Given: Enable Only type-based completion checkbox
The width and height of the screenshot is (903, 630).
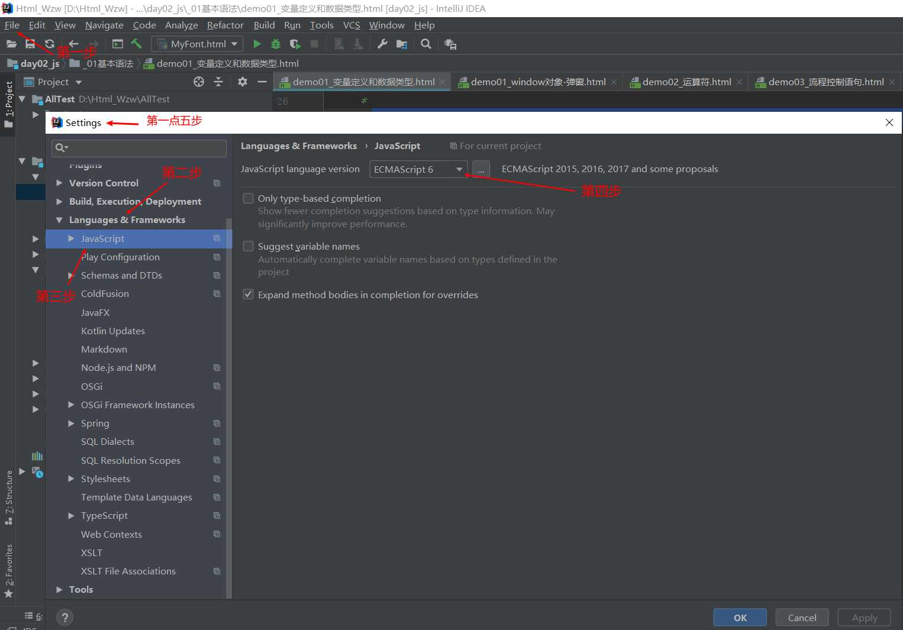Looking at the screenshot, I should pos(249,198).
